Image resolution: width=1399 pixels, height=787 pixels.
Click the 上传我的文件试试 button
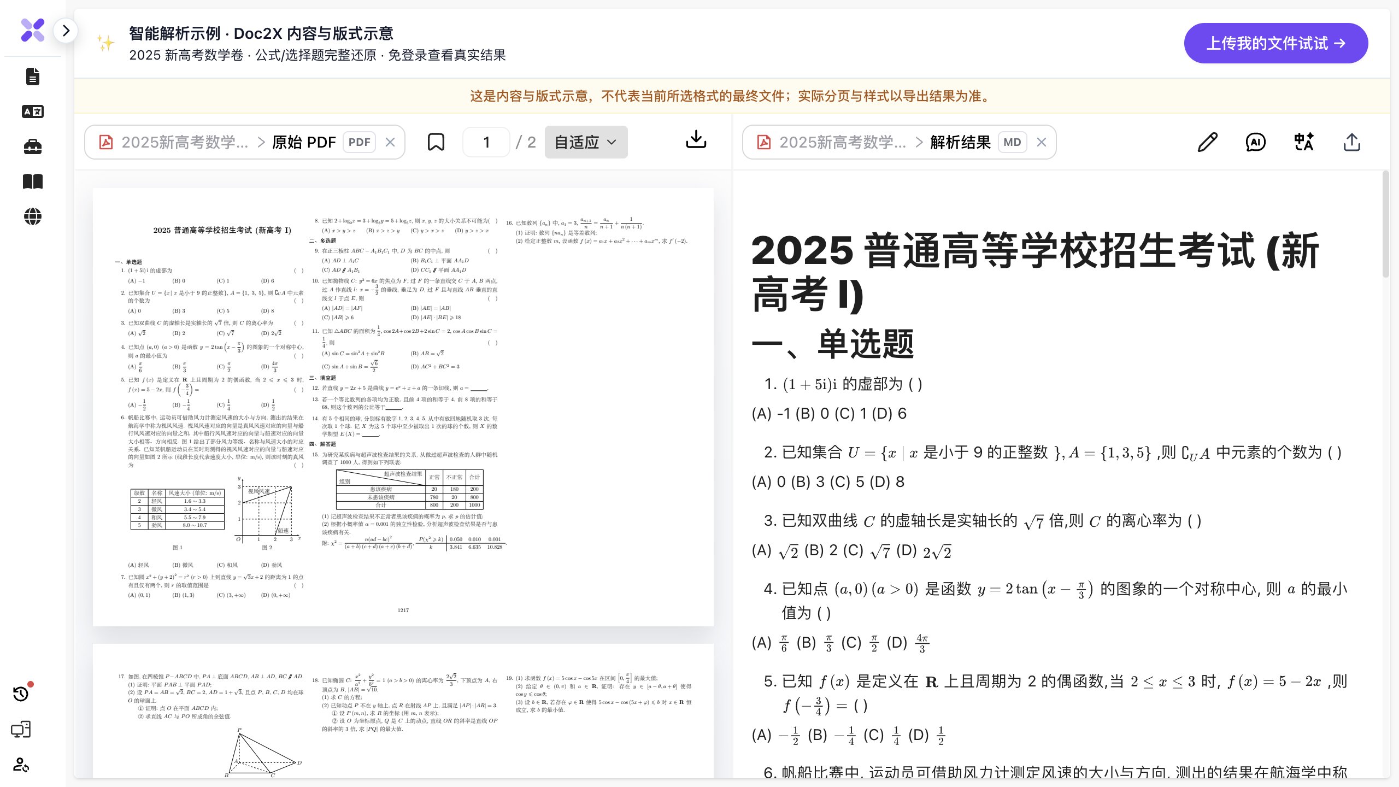pyautogui.click(x=1275, y=43)
